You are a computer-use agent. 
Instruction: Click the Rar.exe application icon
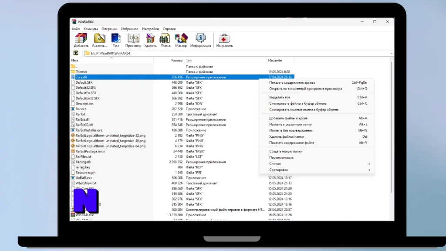(x=73, y=109)
